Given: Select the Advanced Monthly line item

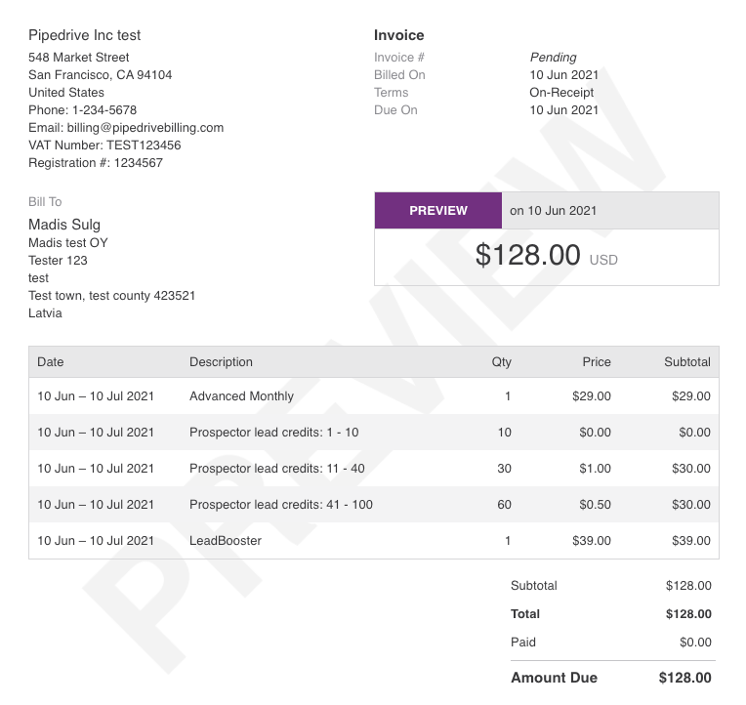Looking at the screenshot, I should click(374, 395).
